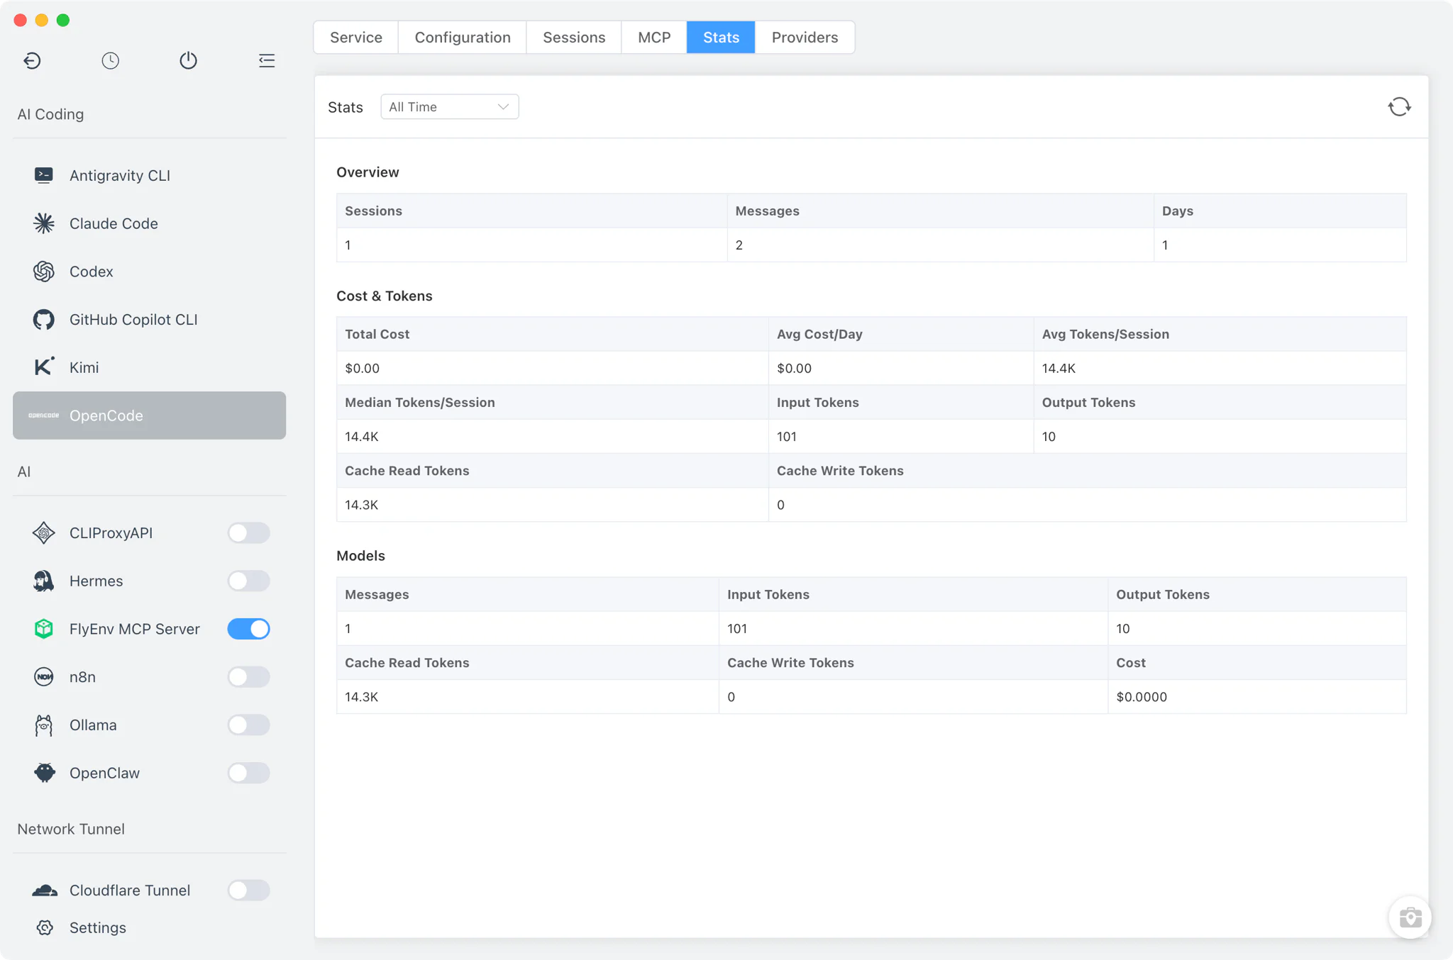Viewport: 1453px width, 960px height.
Task: Turn on the Ollama switch
Action: click(x=248, y=725)
